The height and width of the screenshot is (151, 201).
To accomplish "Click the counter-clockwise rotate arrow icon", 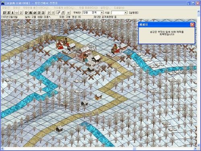I will tap(49, 12).
